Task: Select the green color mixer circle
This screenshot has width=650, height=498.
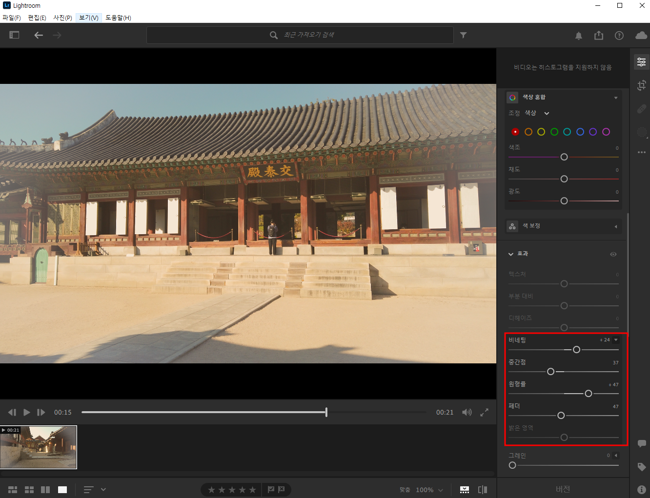Action: [554, 132]
